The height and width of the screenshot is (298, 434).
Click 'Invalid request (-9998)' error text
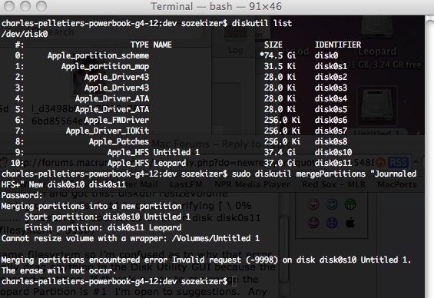pos(225,260)
